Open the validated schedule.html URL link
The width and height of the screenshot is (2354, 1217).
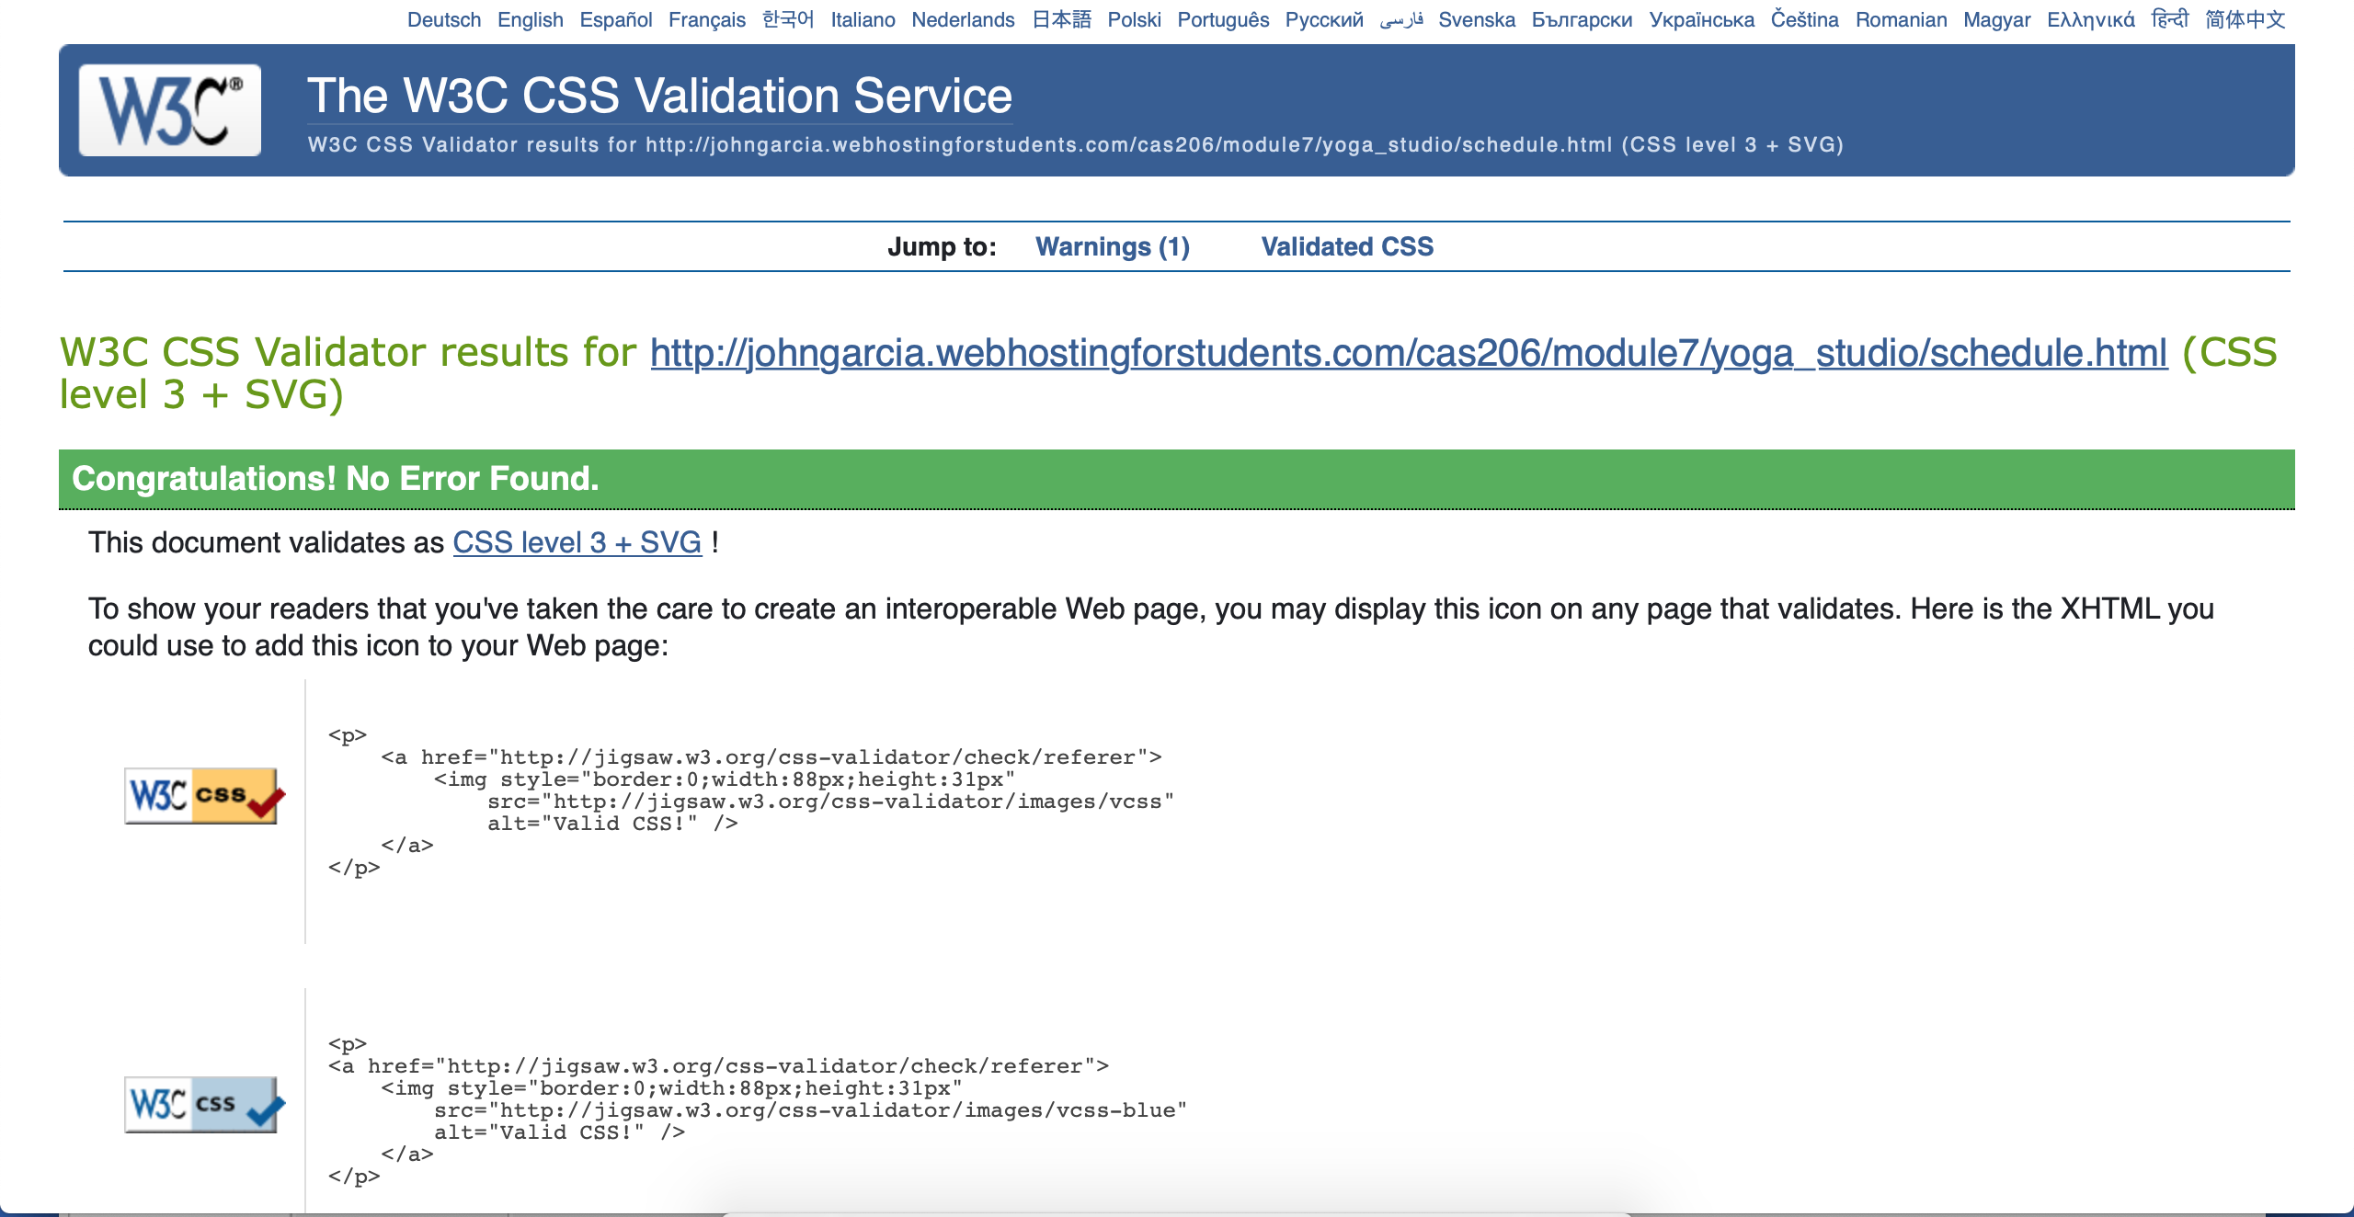(1408, 353)
